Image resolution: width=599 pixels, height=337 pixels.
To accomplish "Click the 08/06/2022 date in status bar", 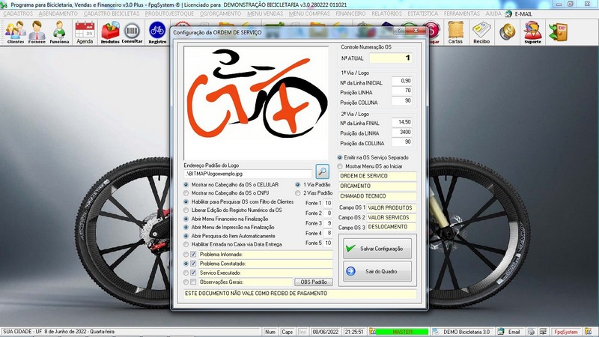I will (326, 332).
